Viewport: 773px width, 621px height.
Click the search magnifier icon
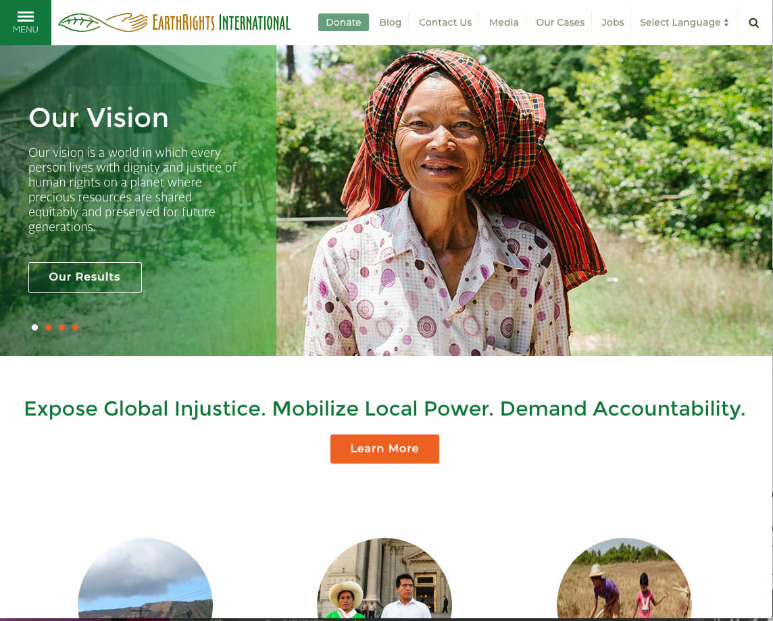[753, 23]
